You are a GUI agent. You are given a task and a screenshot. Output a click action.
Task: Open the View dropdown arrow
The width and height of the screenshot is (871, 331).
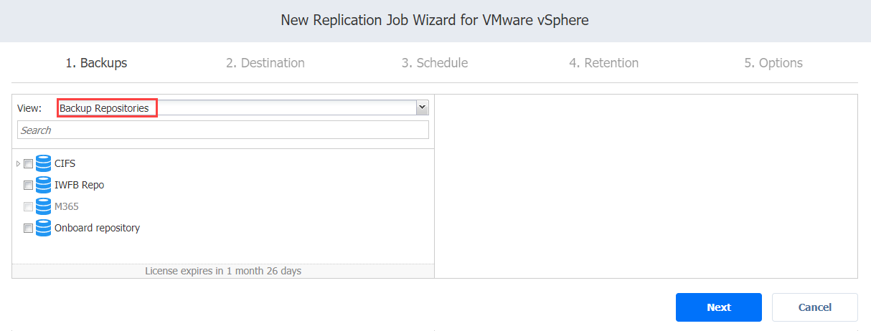[x=422, y=107]
